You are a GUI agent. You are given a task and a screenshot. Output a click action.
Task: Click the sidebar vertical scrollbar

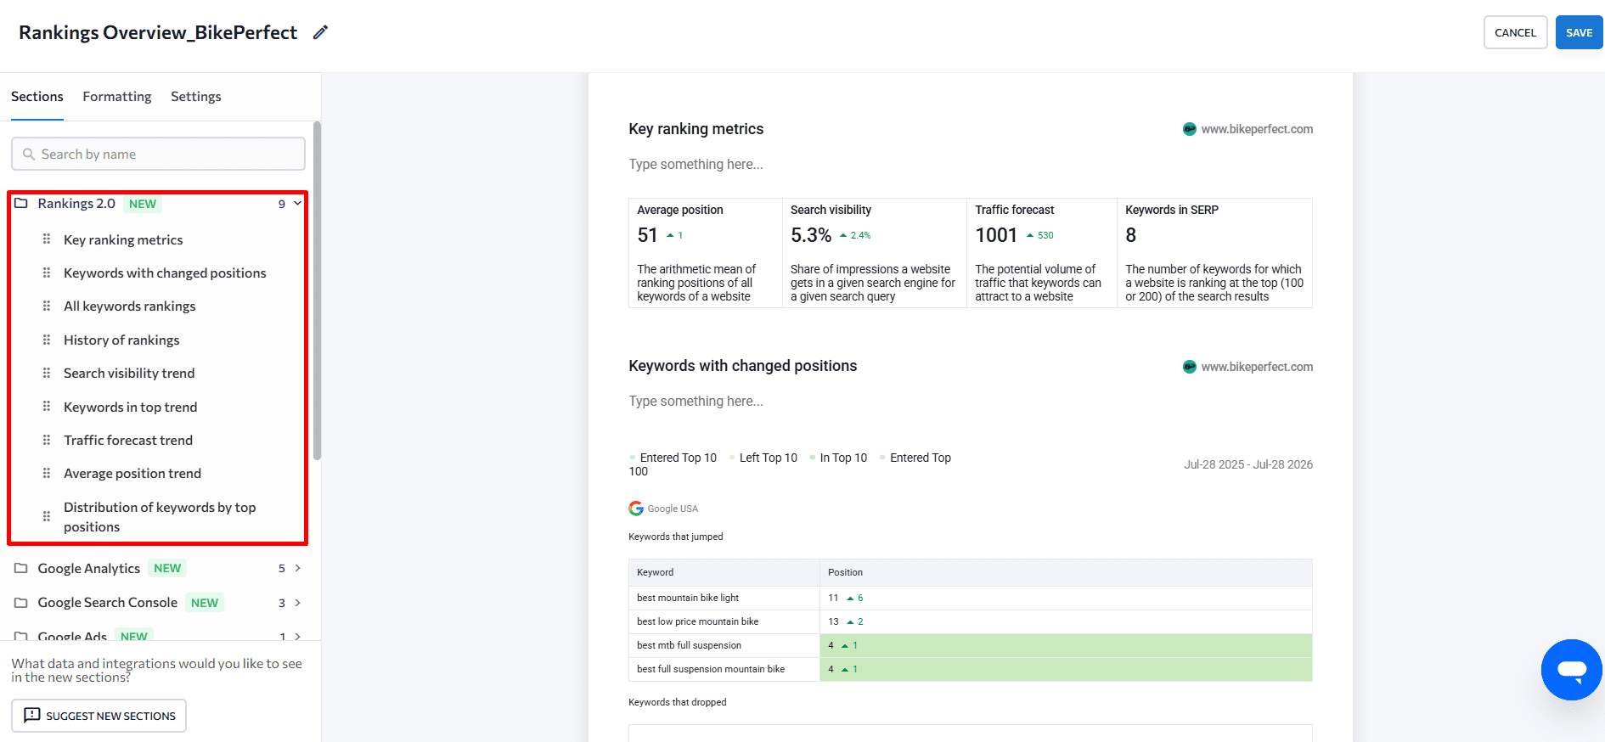click(x=317, y=290)
